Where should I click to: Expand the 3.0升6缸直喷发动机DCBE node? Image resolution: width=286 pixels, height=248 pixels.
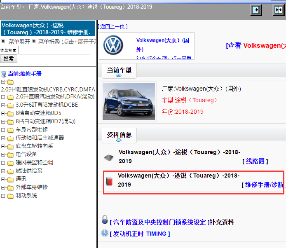coord(3,105)
